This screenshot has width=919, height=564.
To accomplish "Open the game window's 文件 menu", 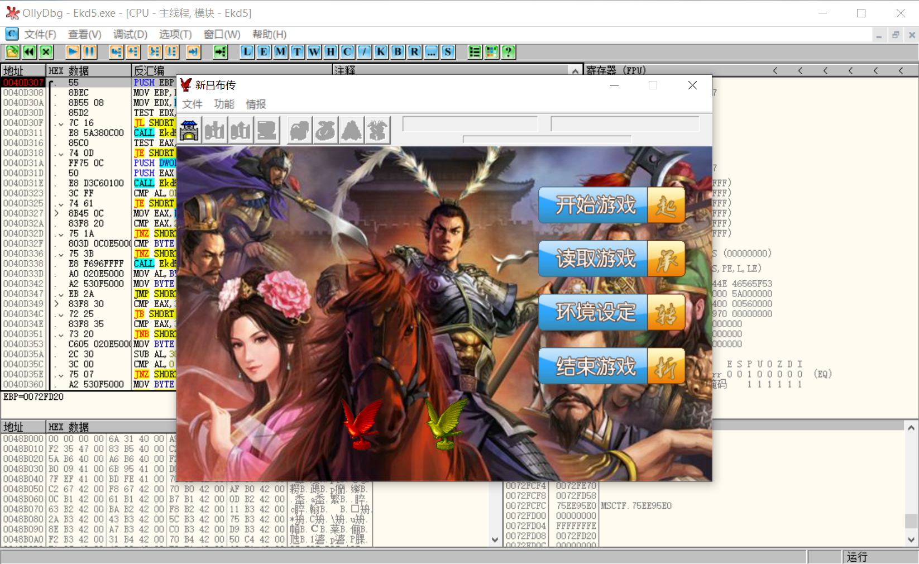I will [x=192, y=104].
